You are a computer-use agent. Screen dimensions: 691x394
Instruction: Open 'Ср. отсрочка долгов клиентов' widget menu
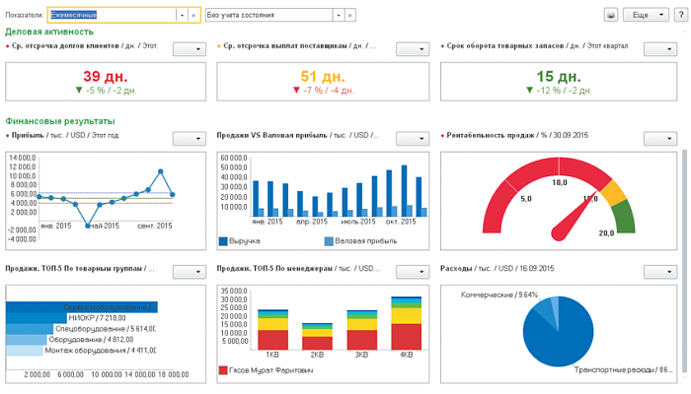pos(188,49)
